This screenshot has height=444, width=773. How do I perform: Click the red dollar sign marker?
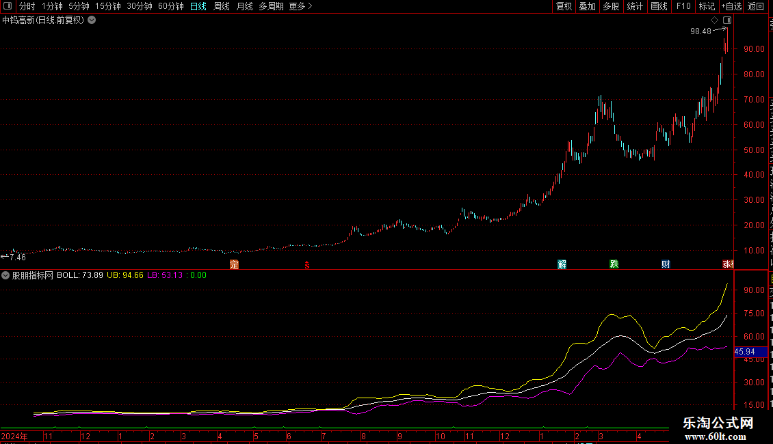[306, 265]
